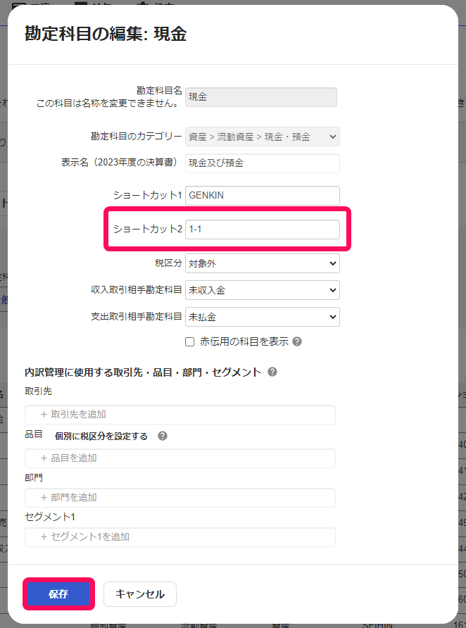Expand the 支出取引相手勘定科目 dropdown 未払金
Viewport: 466px width, 628px height.
click(x=263, y=317)
